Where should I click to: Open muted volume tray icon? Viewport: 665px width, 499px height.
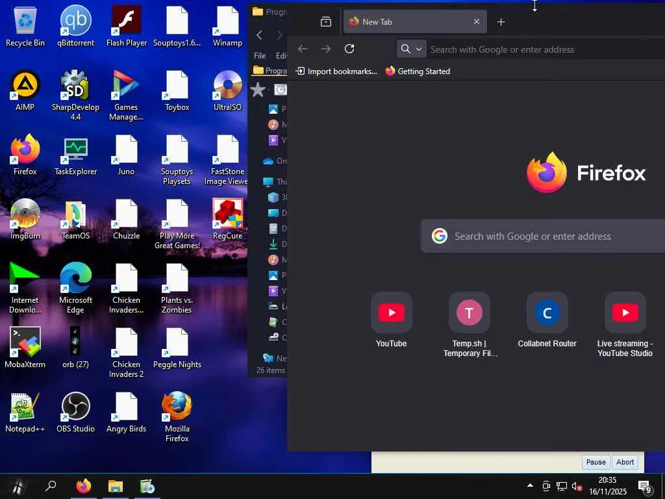[577, 486]
